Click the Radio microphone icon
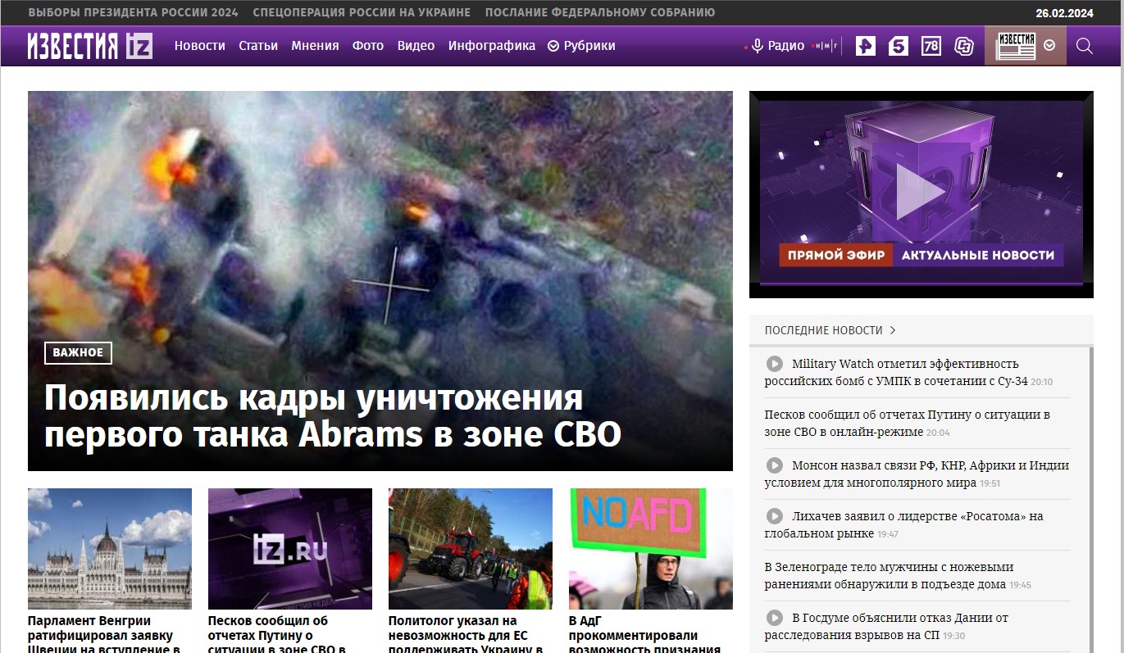Screen dimensions: 1124x653 click(758, 46)
